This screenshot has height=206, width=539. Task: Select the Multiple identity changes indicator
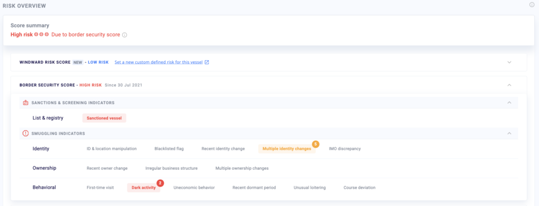click(x=287, y=149)
